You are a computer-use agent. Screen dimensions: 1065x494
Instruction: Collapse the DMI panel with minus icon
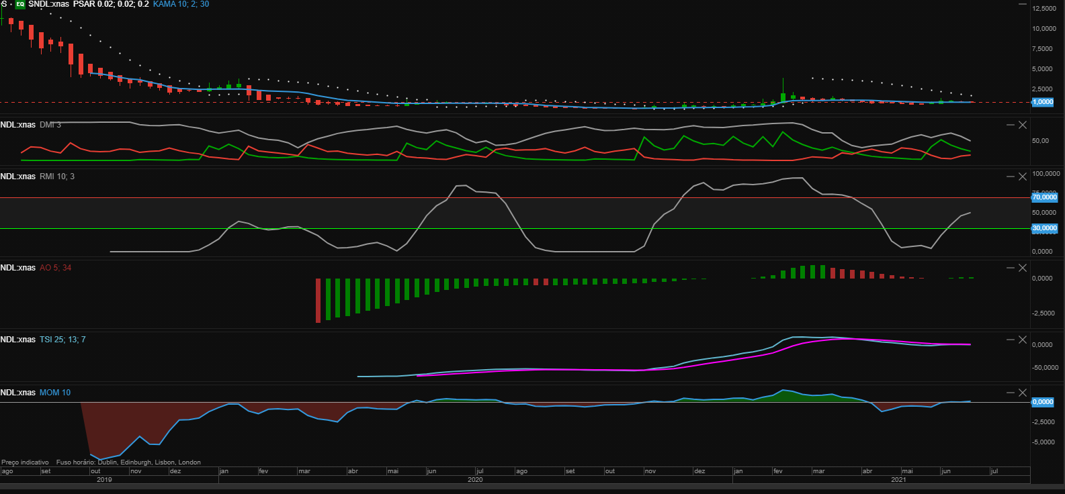click(1010, 125)
